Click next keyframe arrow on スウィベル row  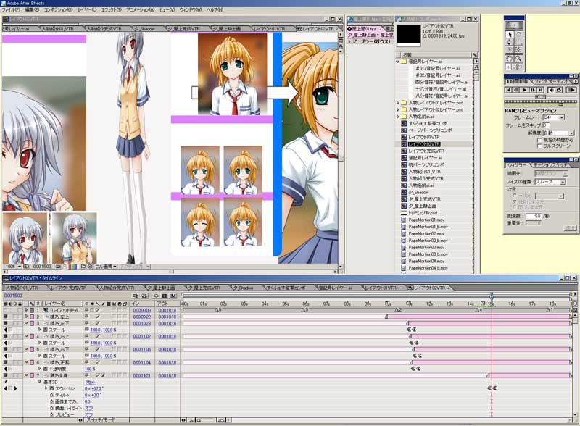[15, 388]
